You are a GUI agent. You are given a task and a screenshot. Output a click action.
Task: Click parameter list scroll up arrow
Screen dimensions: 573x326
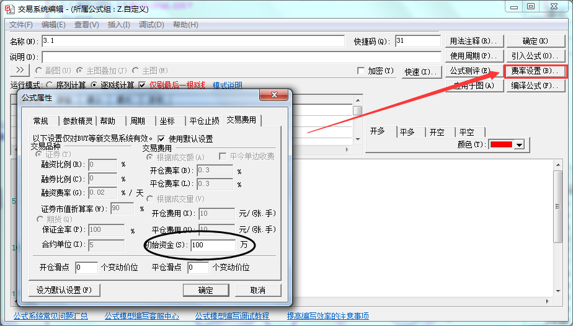[x=358, y=100]
